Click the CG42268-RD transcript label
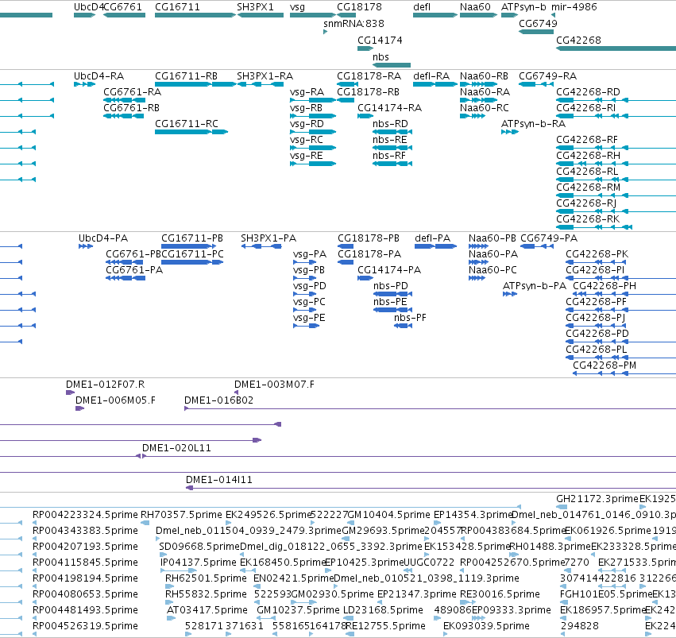Viewport: 676px width, 638px height. [588, 92]
